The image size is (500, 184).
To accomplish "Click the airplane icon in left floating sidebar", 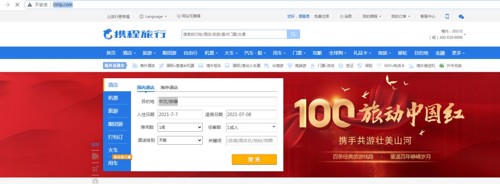I will [95, 169].
